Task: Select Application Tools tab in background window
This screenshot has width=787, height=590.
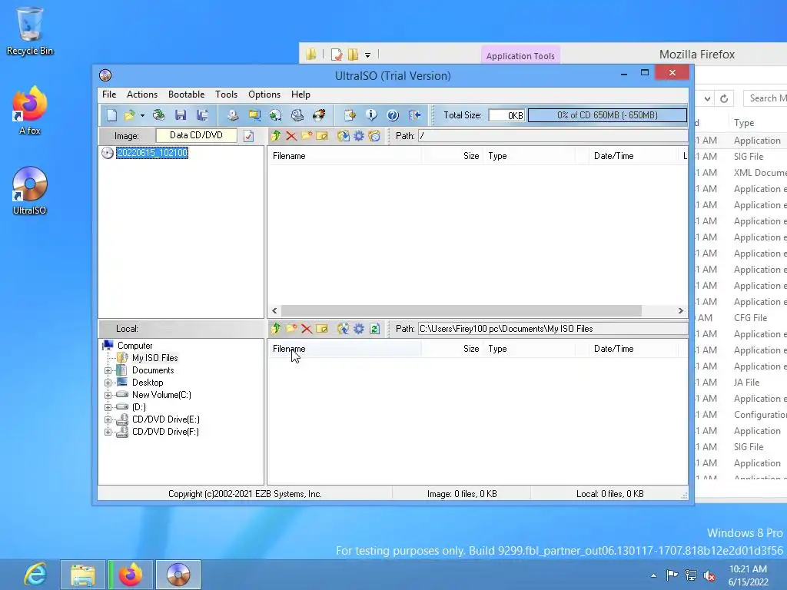Action: click(x=520, y=55)
